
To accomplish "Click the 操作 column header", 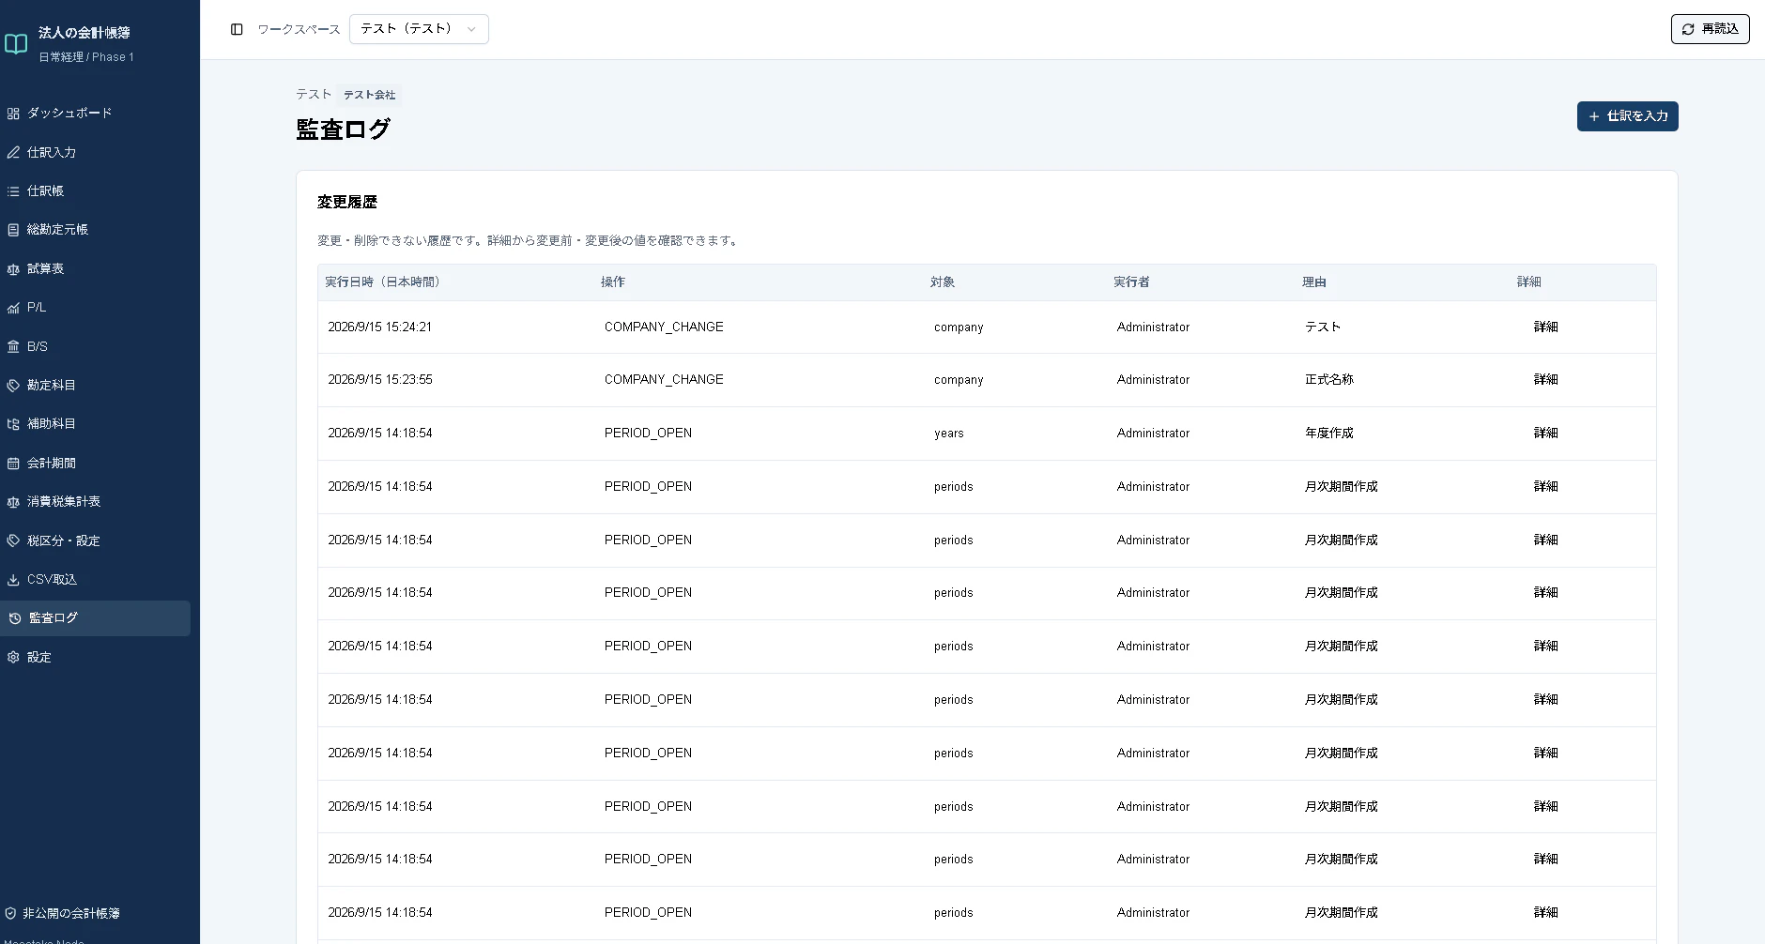I will click(613, 282).
